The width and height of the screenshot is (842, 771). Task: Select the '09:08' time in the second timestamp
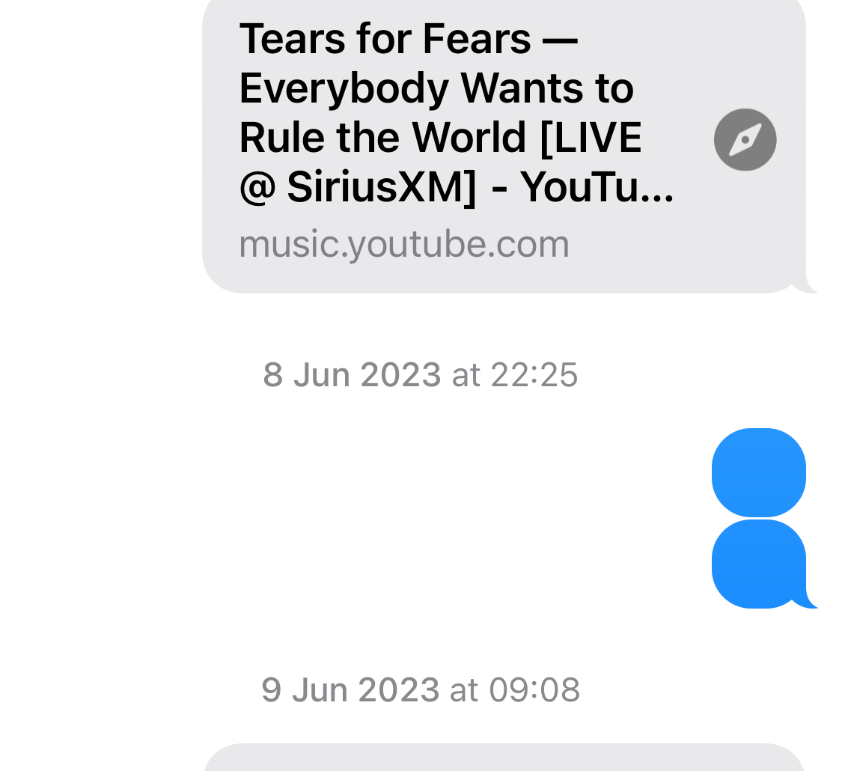[x=534, y=690]
